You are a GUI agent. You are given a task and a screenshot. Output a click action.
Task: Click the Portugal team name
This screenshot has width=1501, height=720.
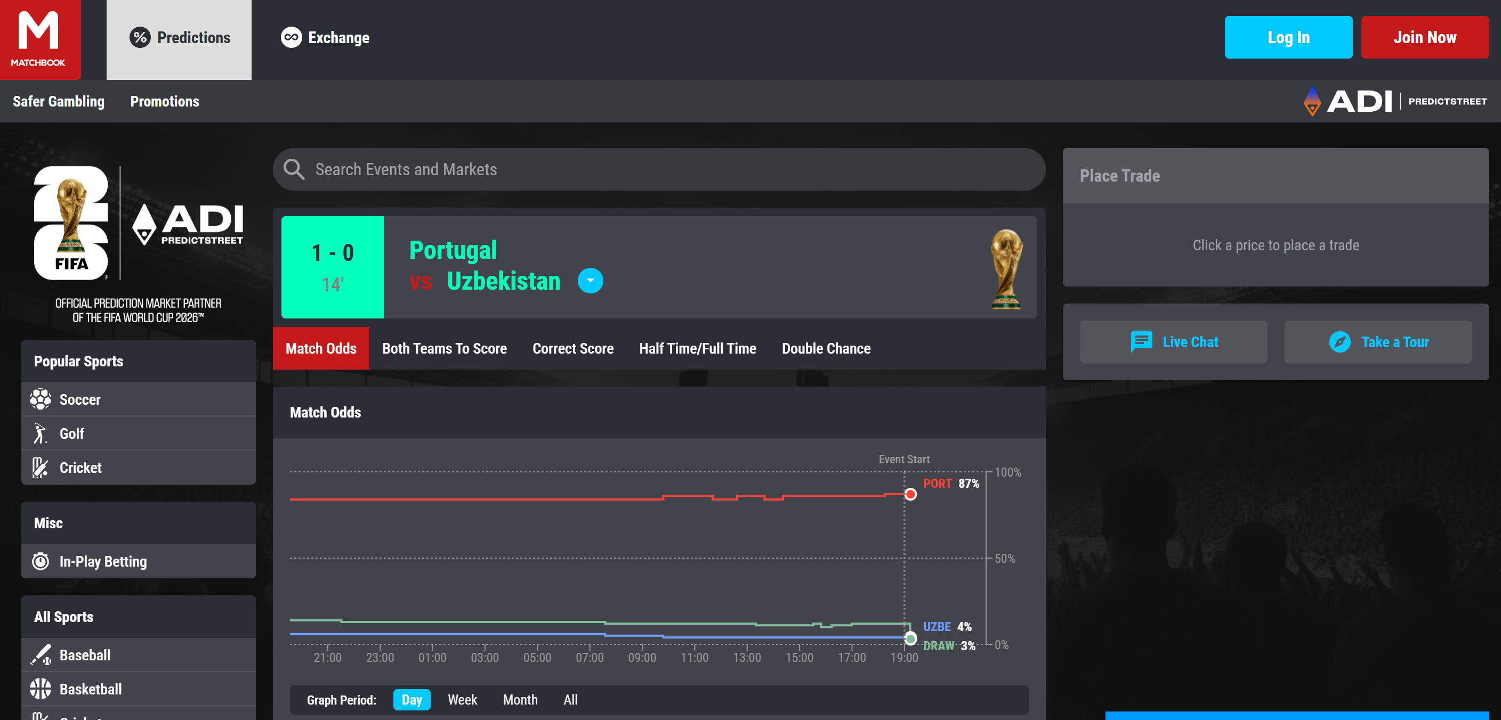click(x=453, y=250)
